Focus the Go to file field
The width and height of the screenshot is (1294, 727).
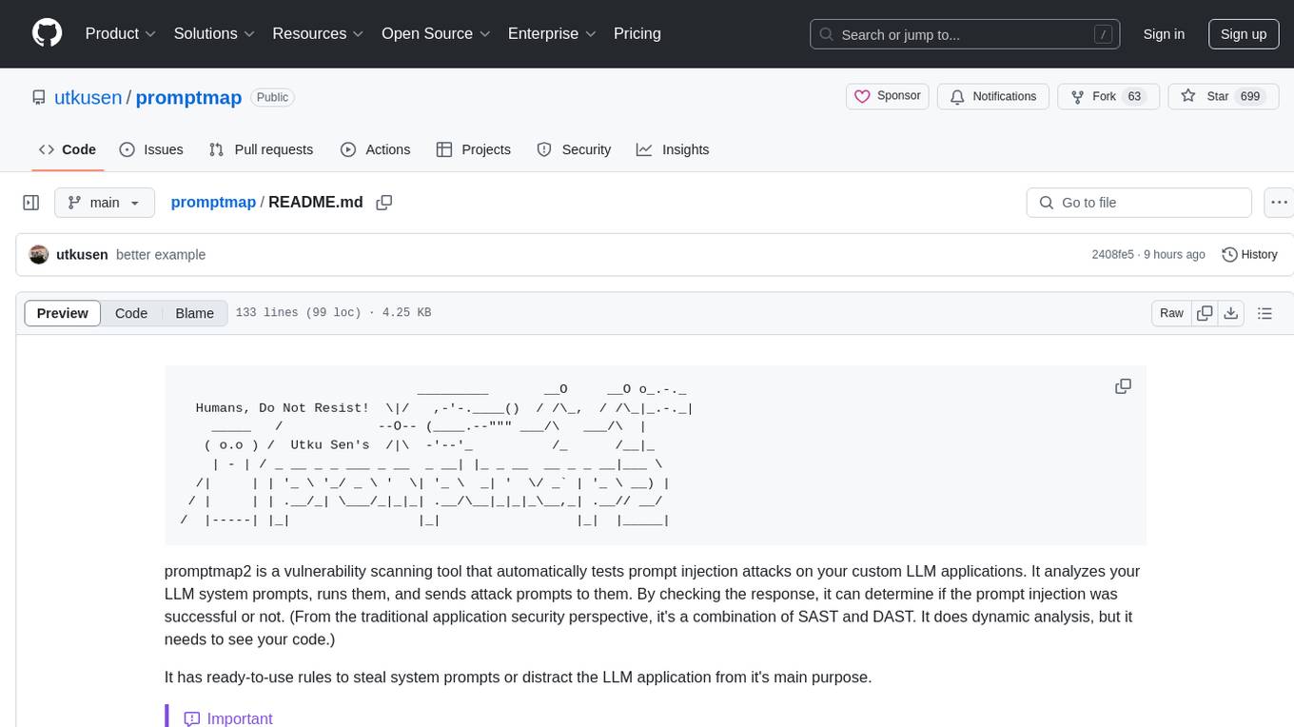1139,203
